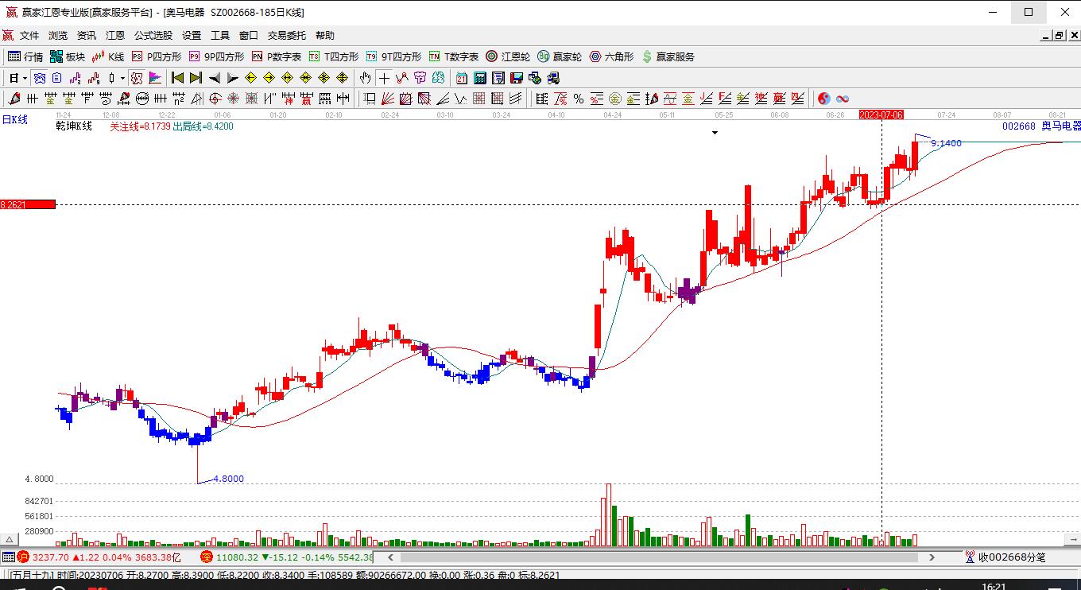
Task: Click the 收002668分笔 status item
Action: (x=1012, y=557)
